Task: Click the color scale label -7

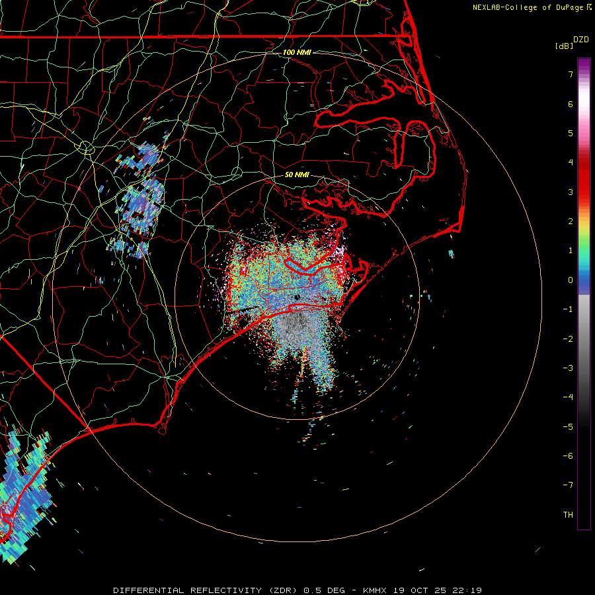Action: coord(568,485)
